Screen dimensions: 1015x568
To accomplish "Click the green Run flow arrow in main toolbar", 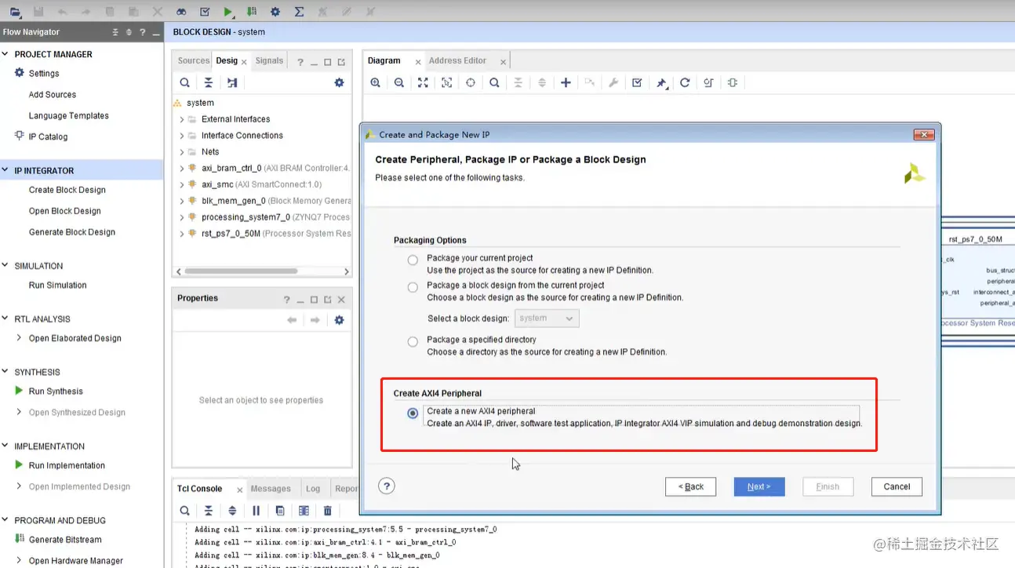I will [x=227, y=12].
